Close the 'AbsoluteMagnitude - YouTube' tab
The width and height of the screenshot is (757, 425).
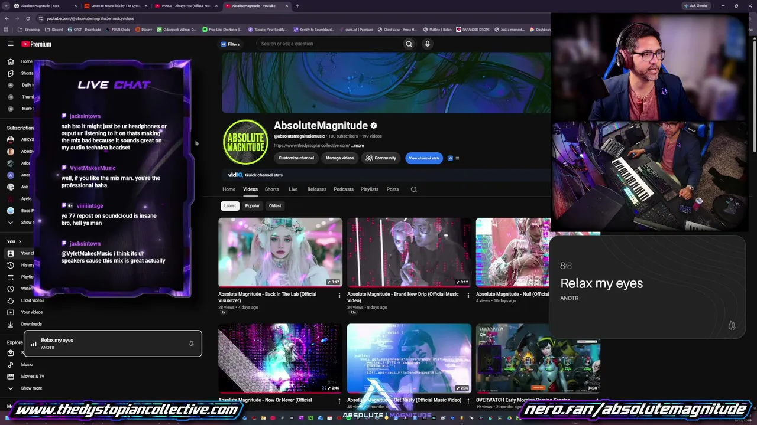coord(287,6)
